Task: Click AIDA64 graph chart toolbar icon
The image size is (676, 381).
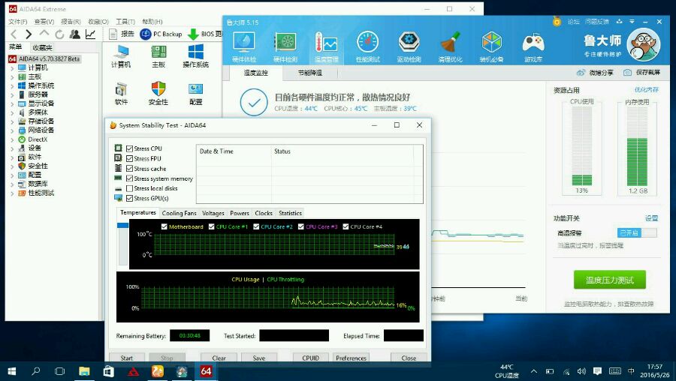Action: pos(91,34)
